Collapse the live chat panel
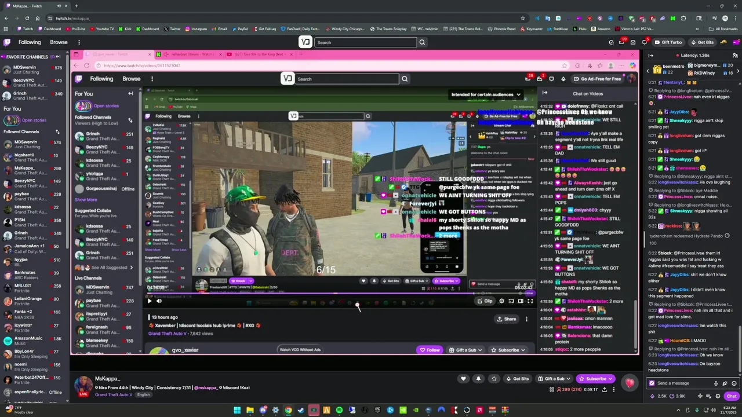Image resolution: width=742 pixels, height=417 pixels. pos(650,56)
